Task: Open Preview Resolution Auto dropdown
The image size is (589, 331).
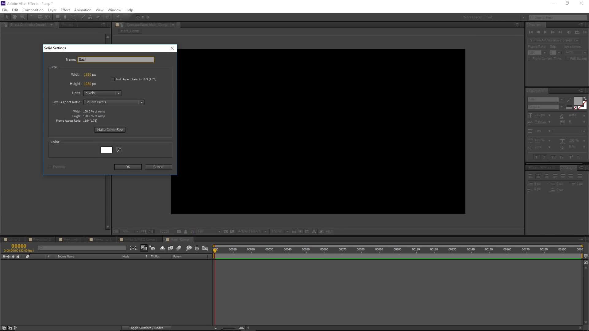Action: pos(576,53)
